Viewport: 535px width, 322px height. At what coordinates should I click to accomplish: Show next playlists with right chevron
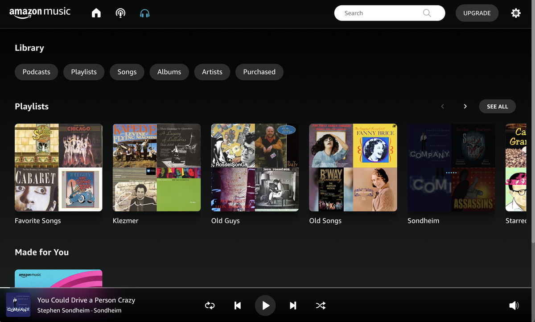(x=465, y=107)
